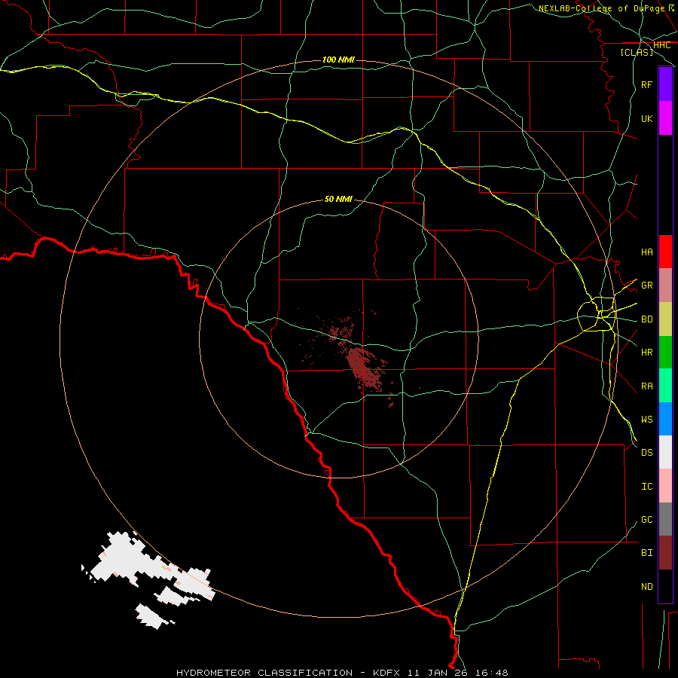Image resolution: width=678 pixels, height=678 pixels.
Task: Click the 16:48 timestamp
Action: coord(493,673)
